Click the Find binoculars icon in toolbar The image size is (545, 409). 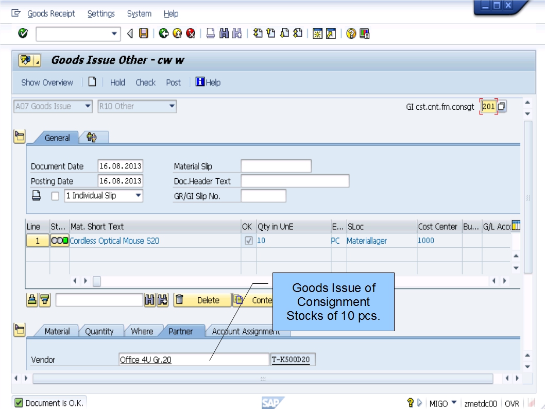pos(224,33)
